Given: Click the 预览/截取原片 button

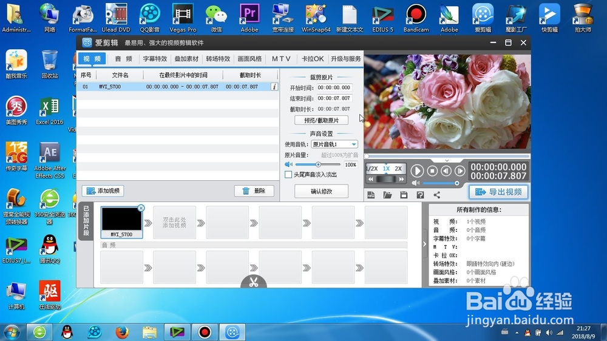Looking at the screenshot, I should click(321, 120).
